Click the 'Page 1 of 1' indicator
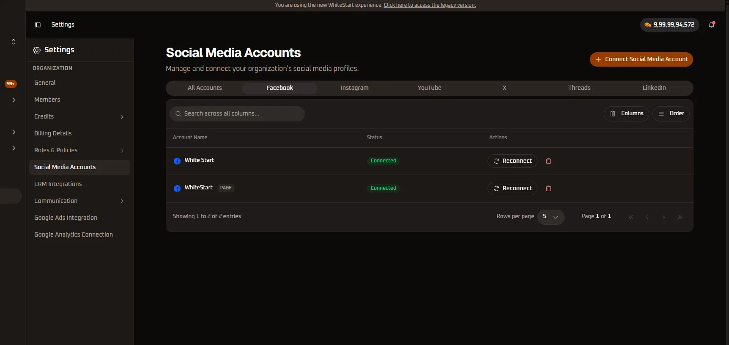The image size is (729, 345). click(596, 216)
